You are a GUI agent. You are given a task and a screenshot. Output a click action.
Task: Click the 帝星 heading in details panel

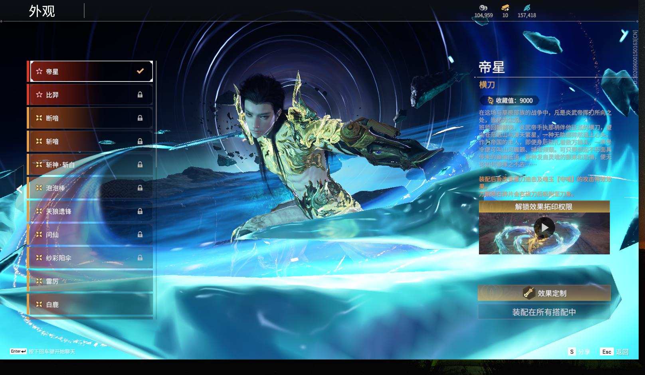[492, 67]
